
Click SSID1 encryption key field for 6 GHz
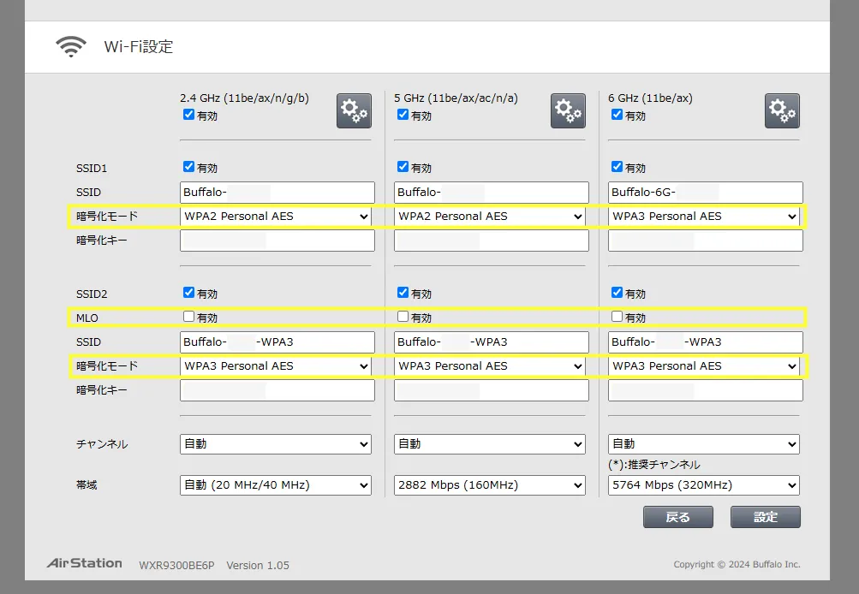tap(706, 241)
